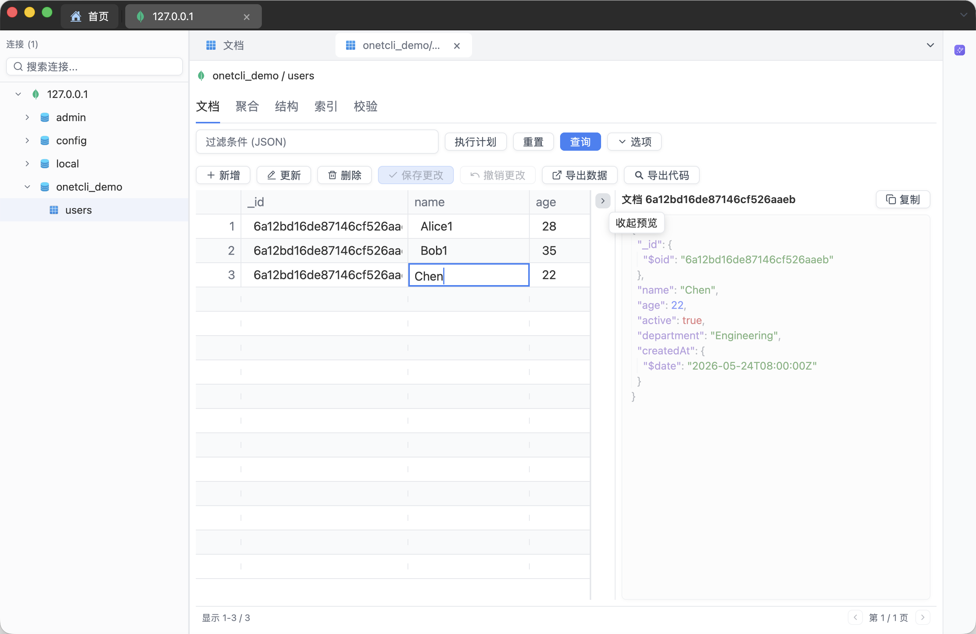
Task: Click the config database icon
Action: (x=45, y=140)
